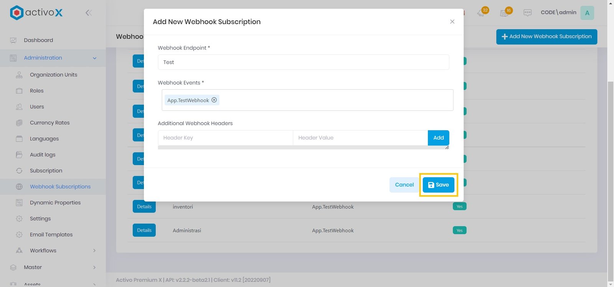Click the Workflows icon in sidebar
This screenshot has width=614, height=287.
[x=19, y=251]
